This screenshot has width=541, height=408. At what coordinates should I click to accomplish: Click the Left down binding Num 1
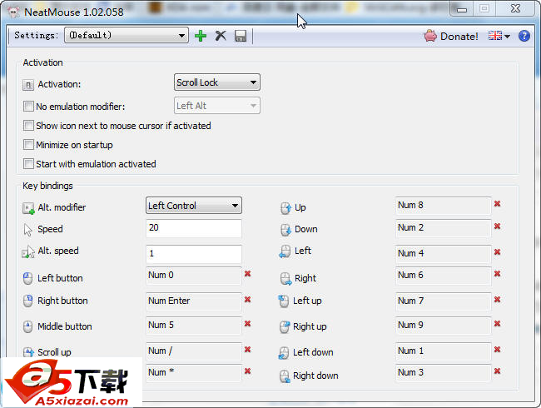tap(443, 351)
